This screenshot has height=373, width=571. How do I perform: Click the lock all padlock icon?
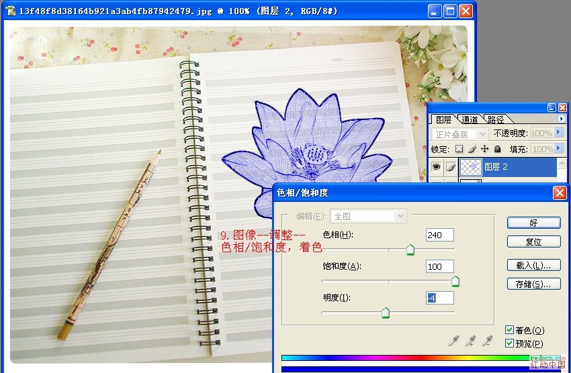497,149
